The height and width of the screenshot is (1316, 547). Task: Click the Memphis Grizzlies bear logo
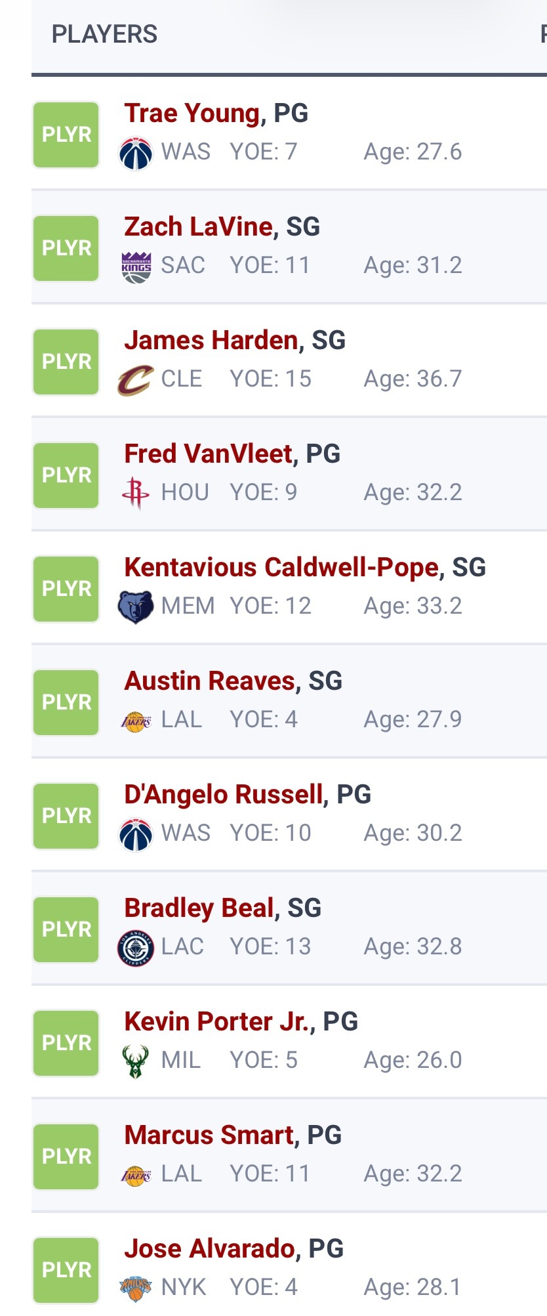136,607
